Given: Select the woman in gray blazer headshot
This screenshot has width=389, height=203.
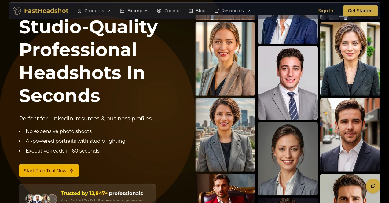Looking at the screenshot, I should [x=225, y=135].
